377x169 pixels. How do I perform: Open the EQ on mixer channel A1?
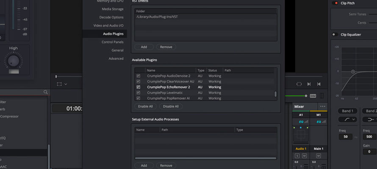[301, 122]
